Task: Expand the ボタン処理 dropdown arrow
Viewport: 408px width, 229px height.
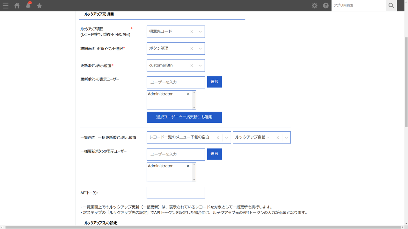Action: coord(200,48)
